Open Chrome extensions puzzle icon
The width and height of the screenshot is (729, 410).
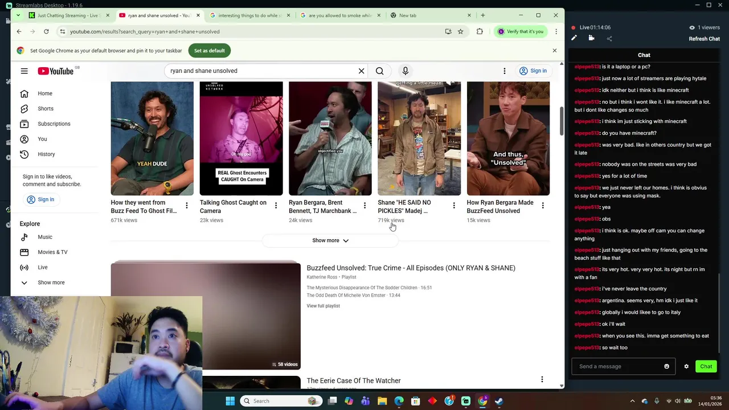[480, 31]
